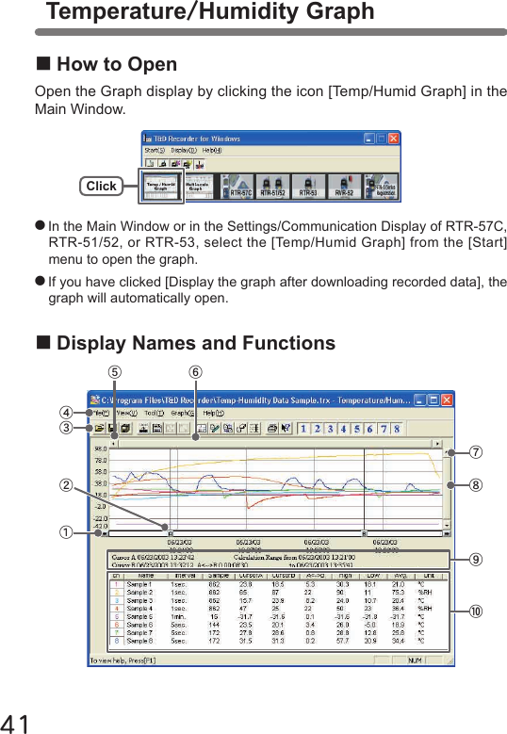Click status bar text 'To view help, Press[F1]'
Viewport: 507px width, 734px height.
click(123, 661)
